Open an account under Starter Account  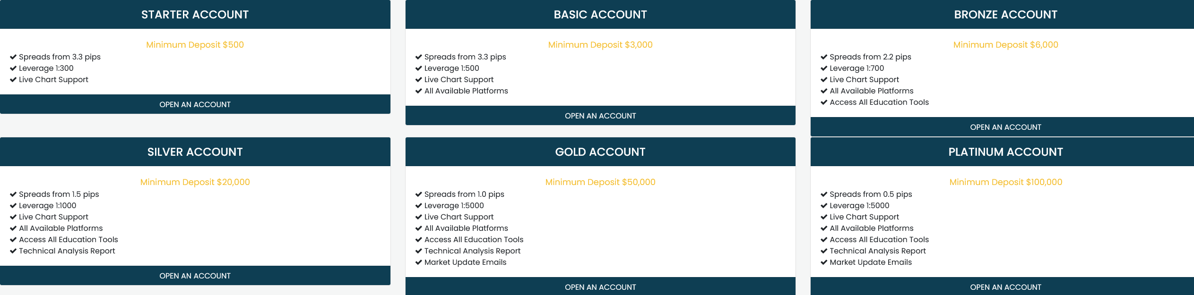[x=195, y=104]
